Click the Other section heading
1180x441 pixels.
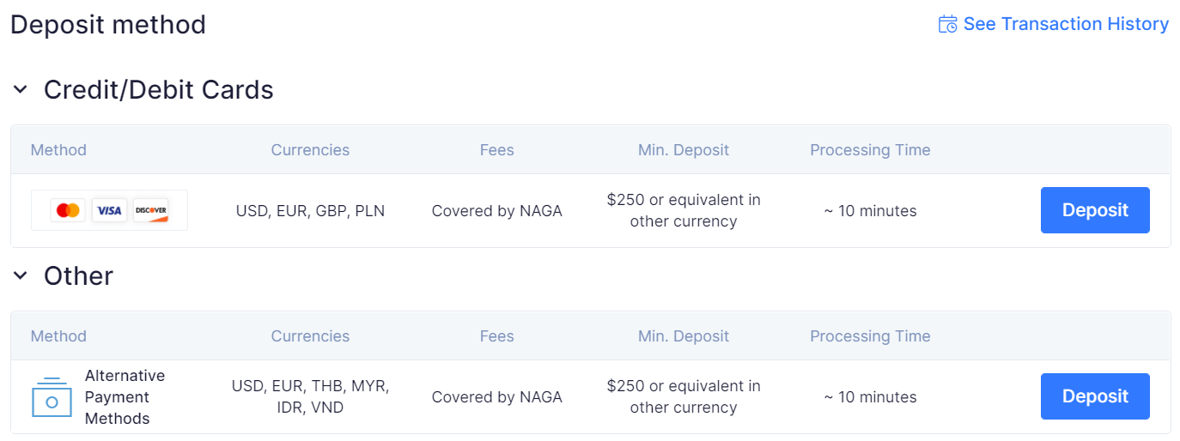pos(78,275)
